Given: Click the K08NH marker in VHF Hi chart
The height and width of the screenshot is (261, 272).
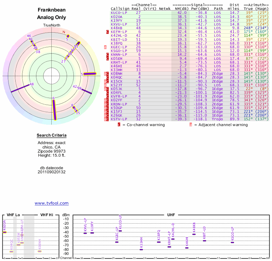Looking at the screenshot, I should 39,251.
